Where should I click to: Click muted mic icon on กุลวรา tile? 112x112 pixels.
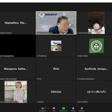(x=78, y=102)
